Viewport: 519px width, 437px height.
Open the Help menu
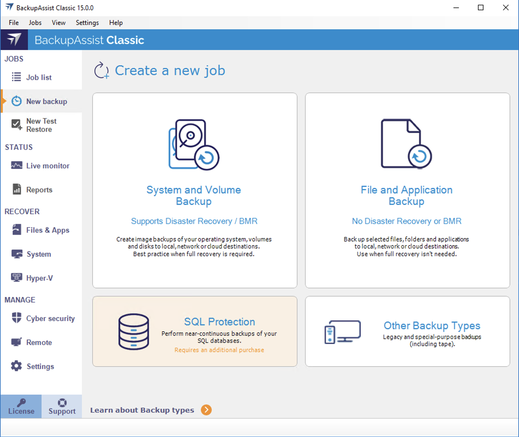click(116, 23)
